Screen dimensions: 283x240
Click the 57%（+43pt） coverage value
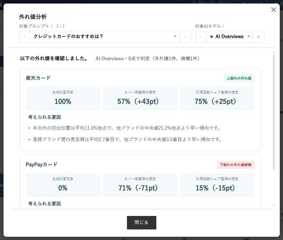138,101
